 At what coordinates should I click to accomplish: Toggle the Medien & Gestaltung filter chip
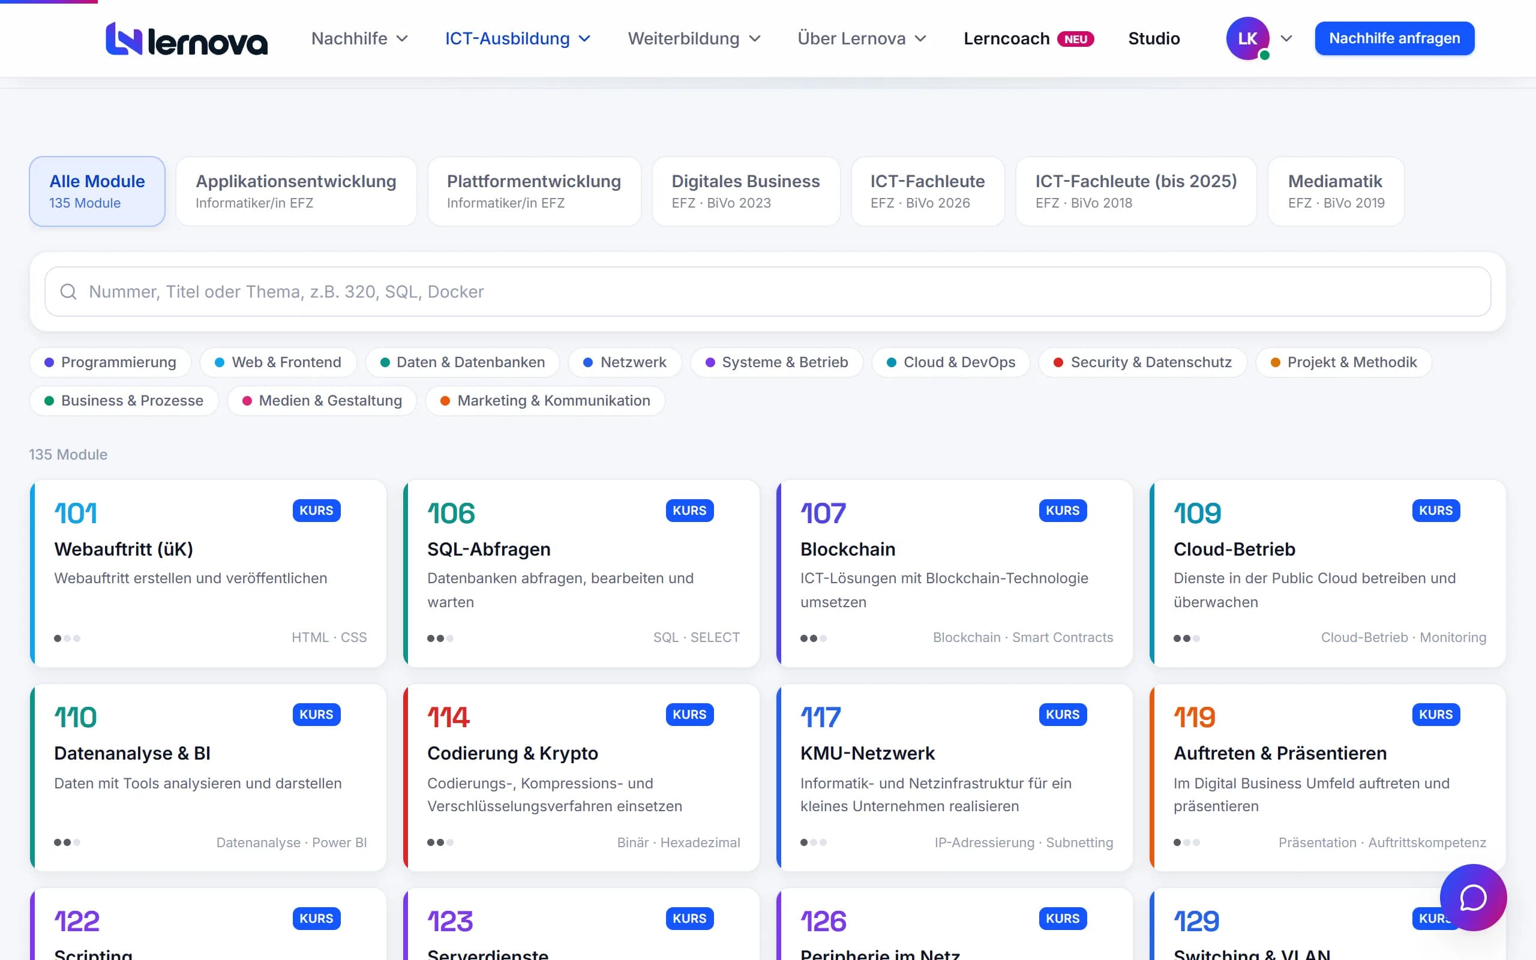coord(322,401)
